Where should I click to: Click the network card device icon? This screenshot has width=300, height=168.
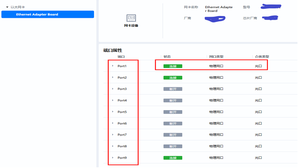point(131,18)
